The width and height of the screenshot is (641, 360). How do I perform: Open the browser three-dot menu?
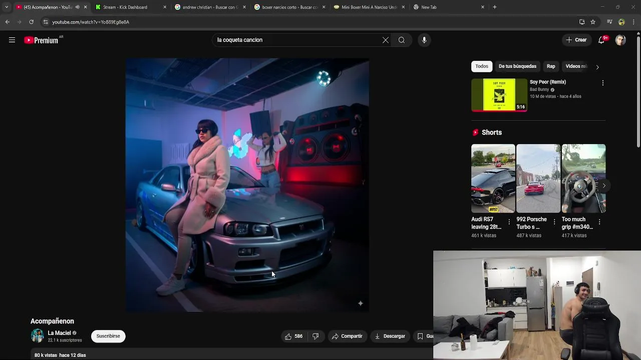coord(633,22)
